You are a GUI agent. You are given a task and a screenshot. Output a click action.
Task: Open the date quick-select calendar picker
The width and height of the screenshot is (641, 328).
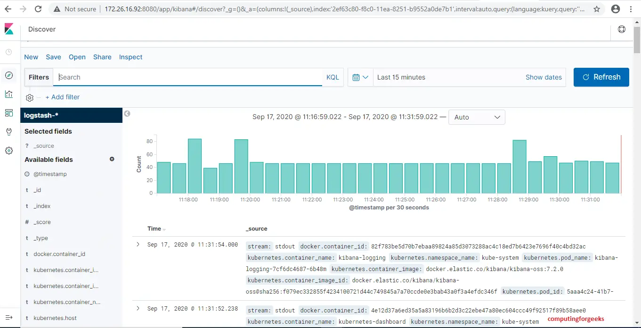click(x=360, y=77)
